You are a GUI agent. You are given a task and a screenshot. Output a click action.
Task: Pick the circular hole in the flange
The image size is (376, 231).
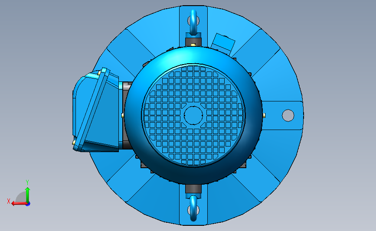coord(288,115)
